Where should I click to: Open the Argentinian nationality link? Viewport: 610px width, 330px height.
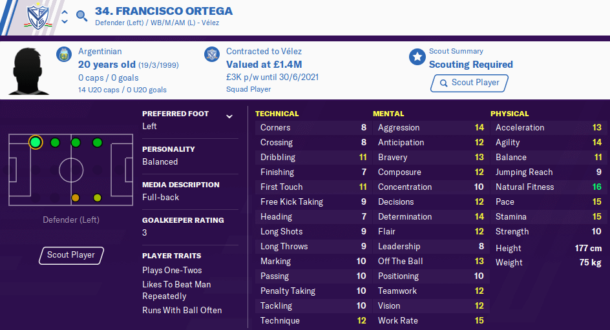(100, 51)
